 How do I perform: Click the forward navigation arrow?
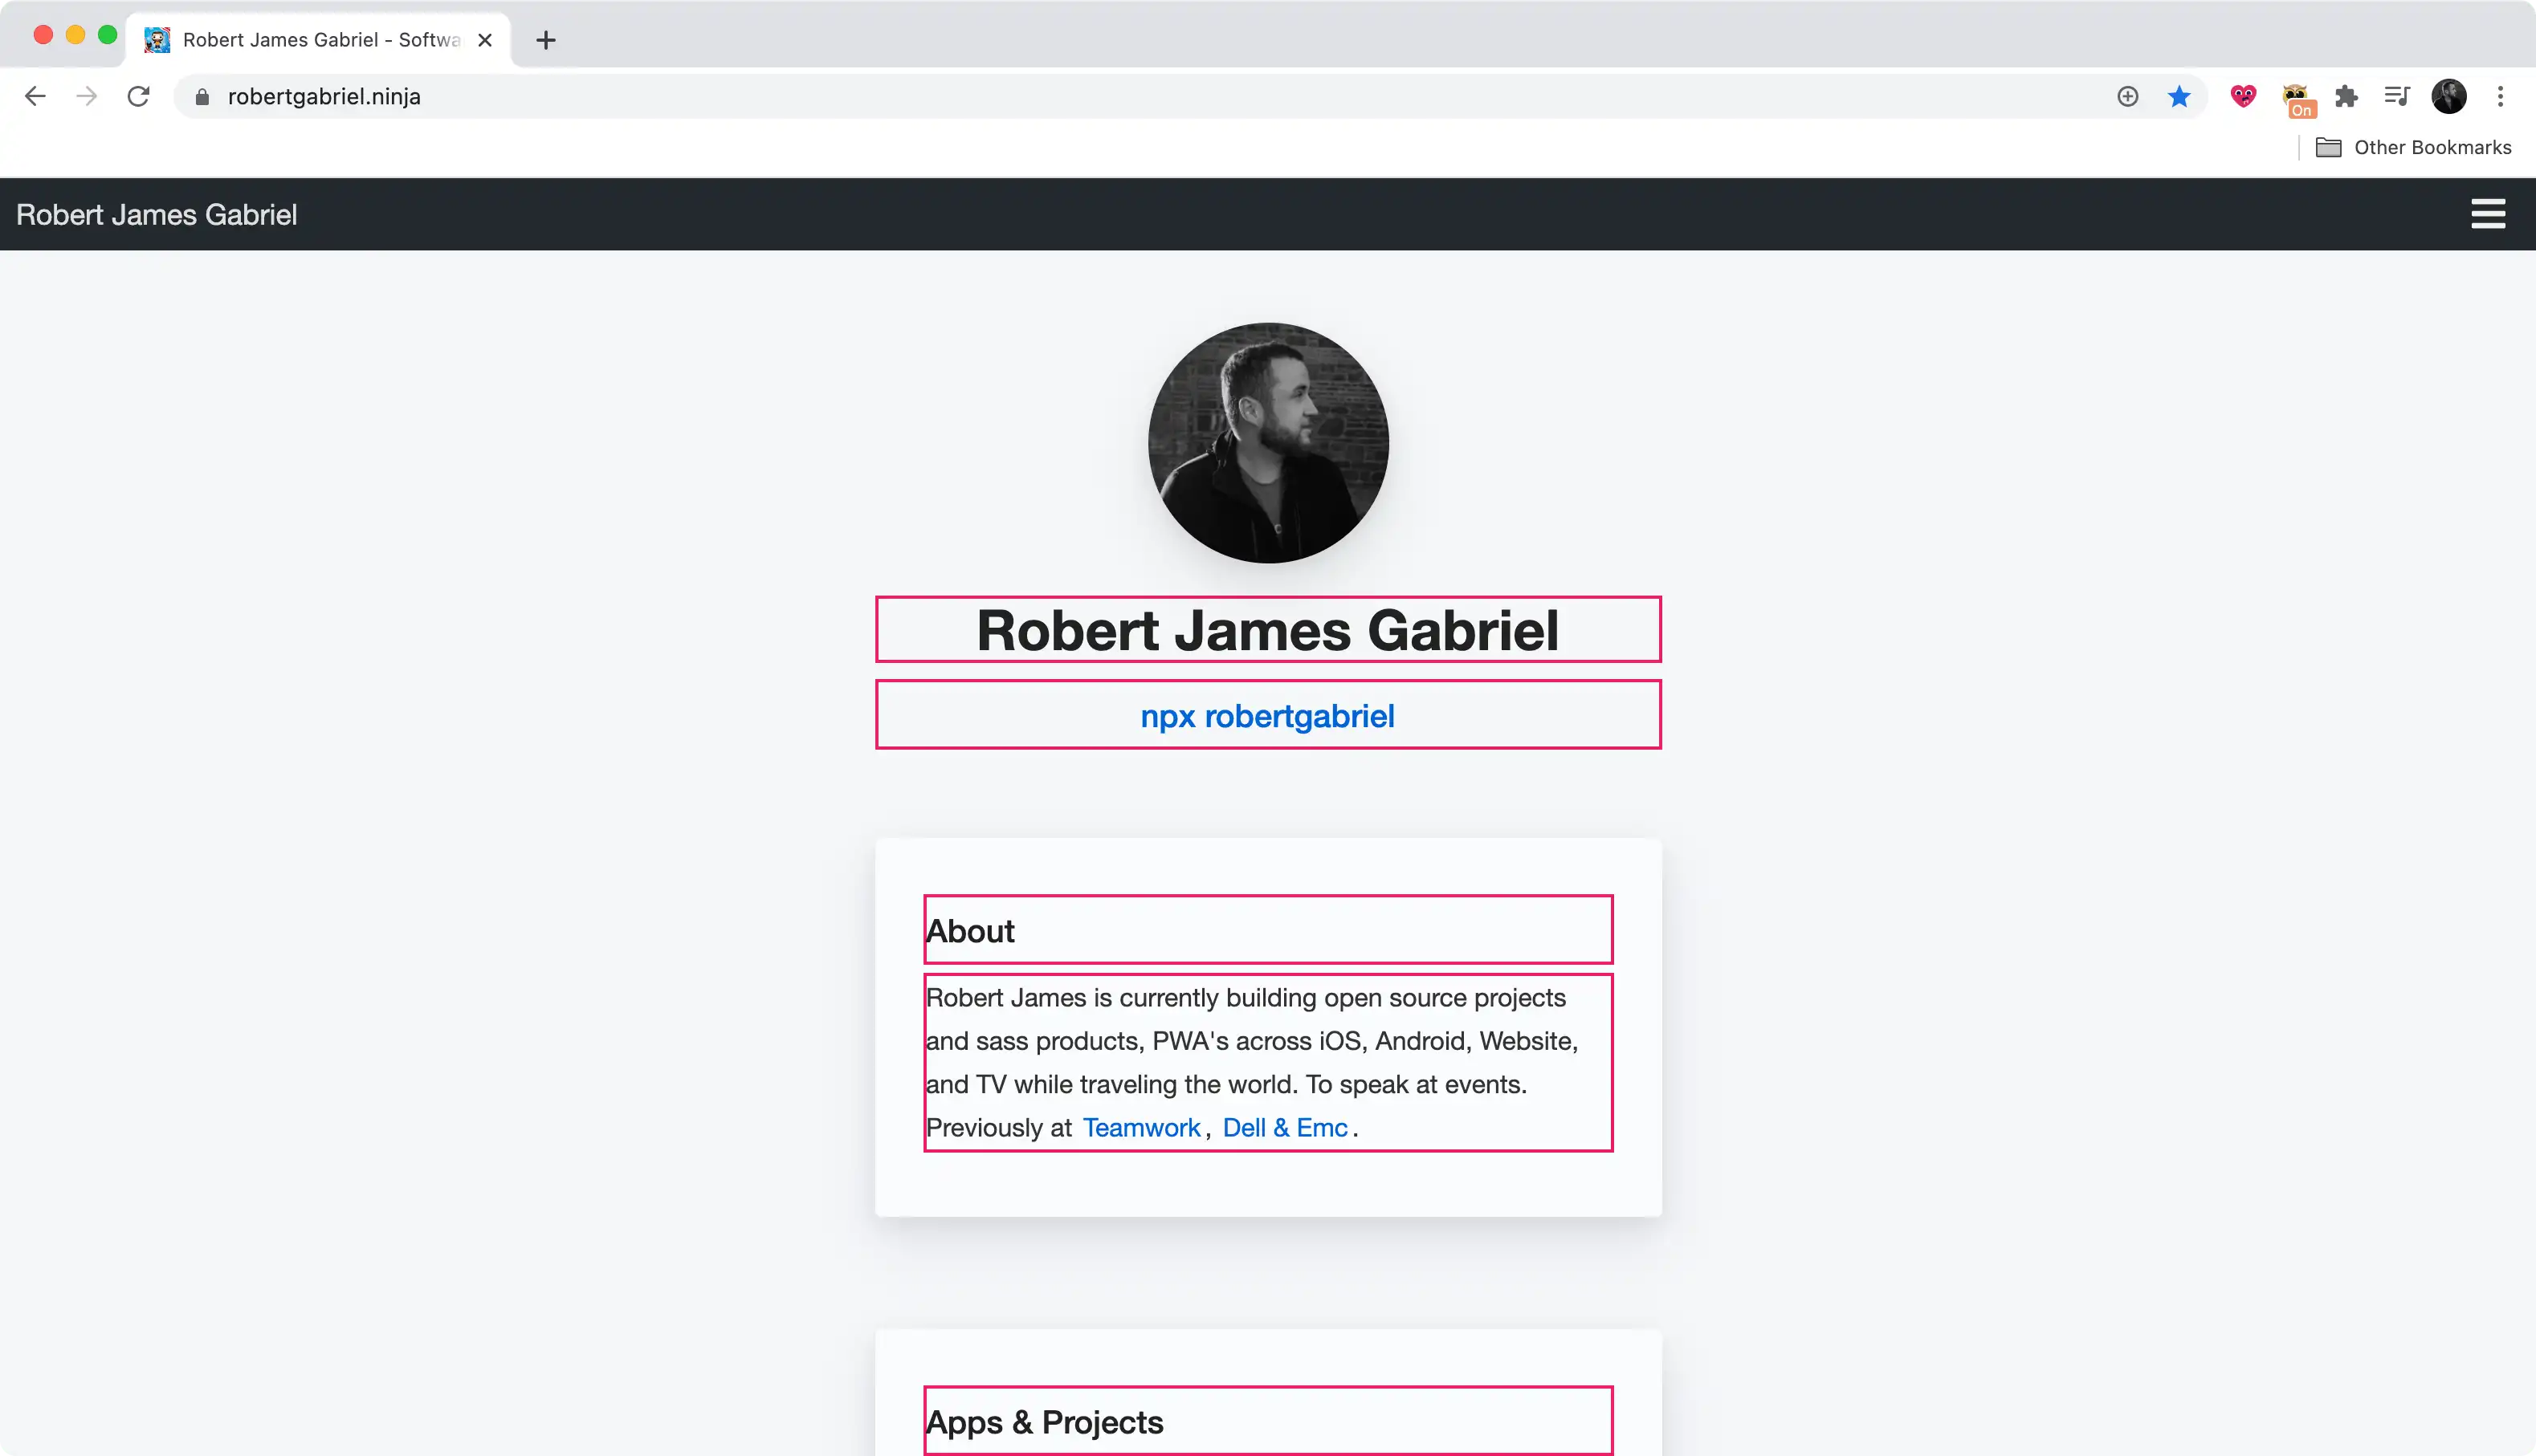pos(87,96)
